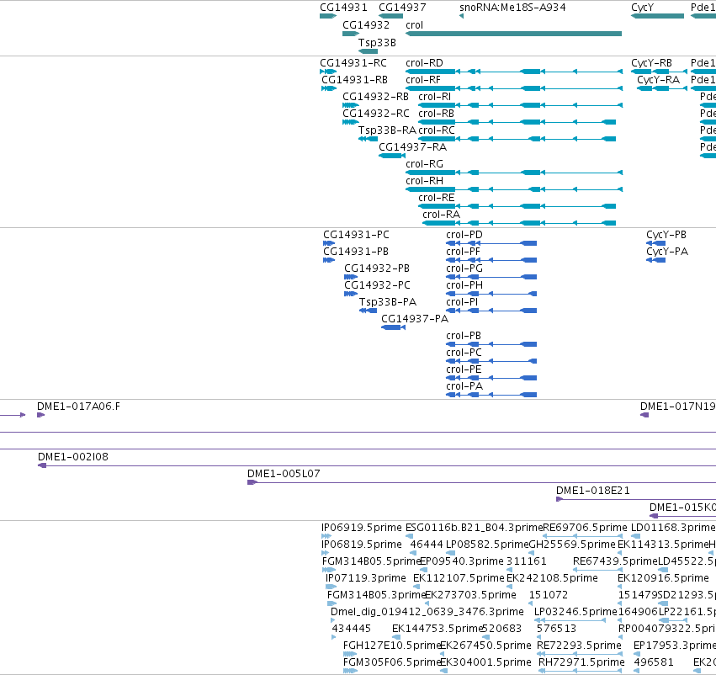This screenshot has height=675, width=716.
Task: Select the CG14937-RA transcript label
Action: 413,147
